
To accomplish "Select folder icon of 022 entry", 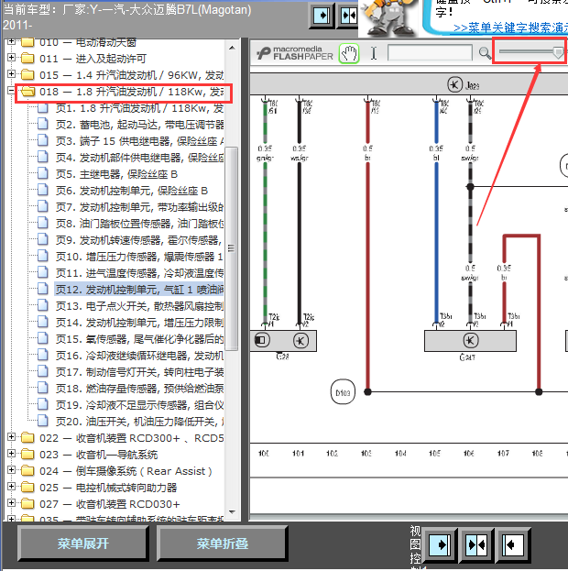I will pos(27,437).
